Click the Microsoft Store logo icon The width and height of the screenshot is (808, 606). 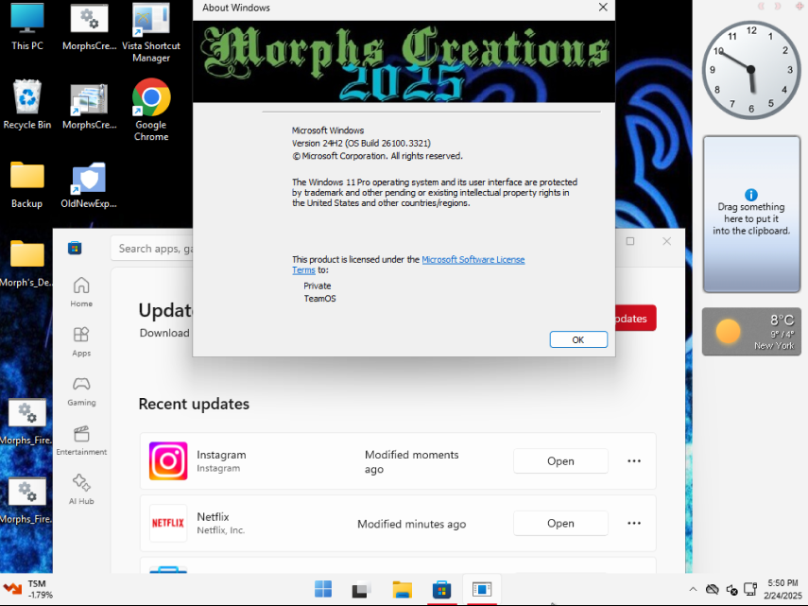[x=75, y=249]
